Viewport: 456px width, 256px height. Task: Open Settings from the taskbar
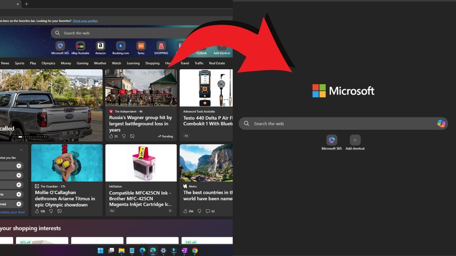[163, 251]
